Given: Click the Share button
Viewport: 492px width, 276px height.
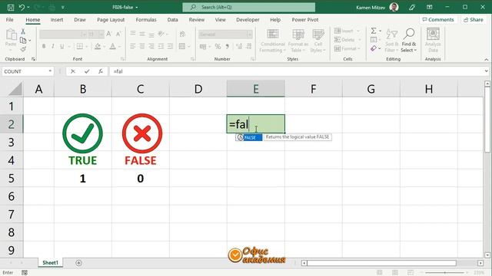Looking at the screenshot, I should [474, 19].
